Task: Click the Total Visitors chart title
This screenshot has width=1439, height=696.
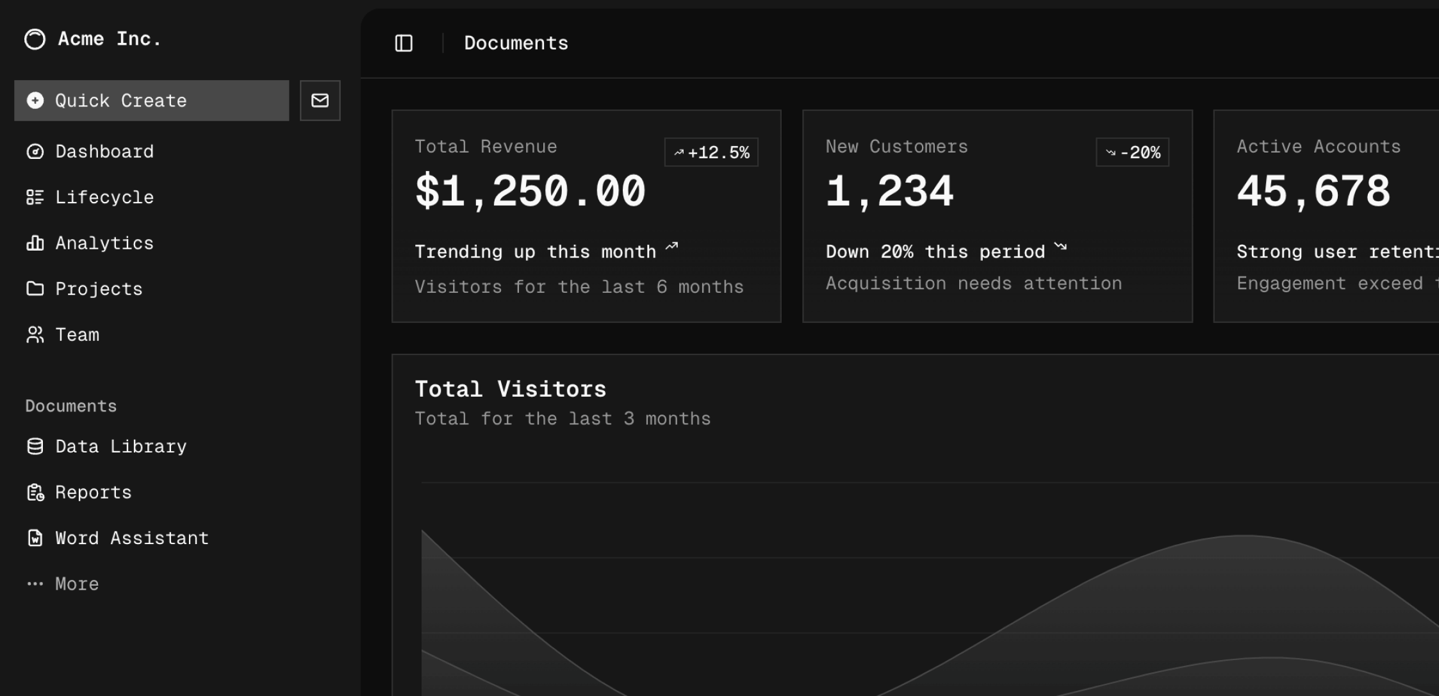Action: tap(511, 388)
